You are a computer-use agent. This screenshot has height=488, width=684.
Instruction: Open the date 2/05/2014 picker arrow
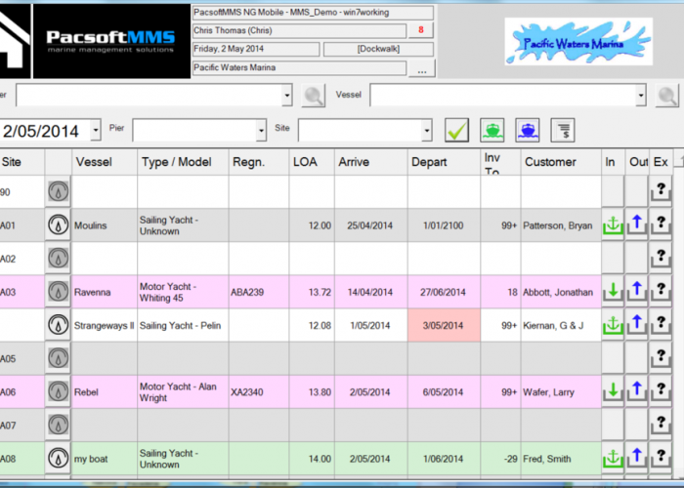pyautogui.click(x=96, y=130)
